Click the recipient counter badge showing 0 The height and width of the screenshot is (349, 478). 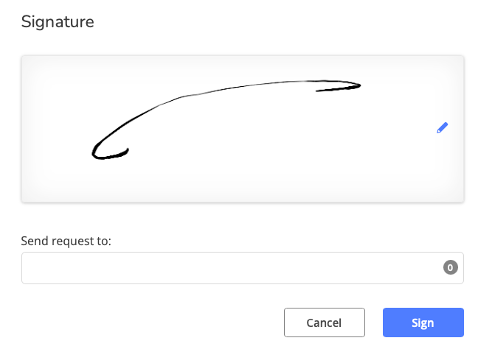(x=450, y=268)
